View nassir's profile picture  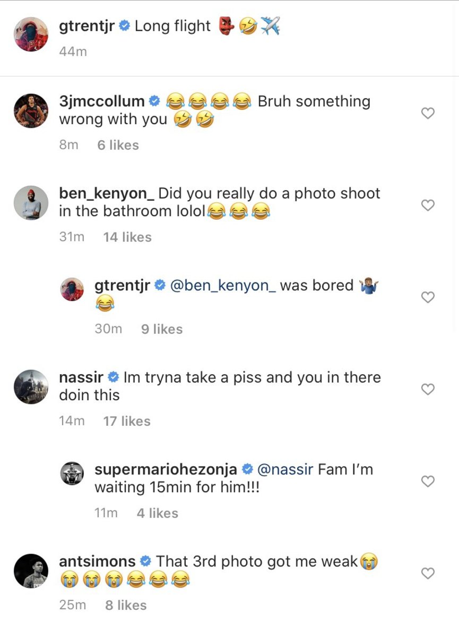[31, 386]
